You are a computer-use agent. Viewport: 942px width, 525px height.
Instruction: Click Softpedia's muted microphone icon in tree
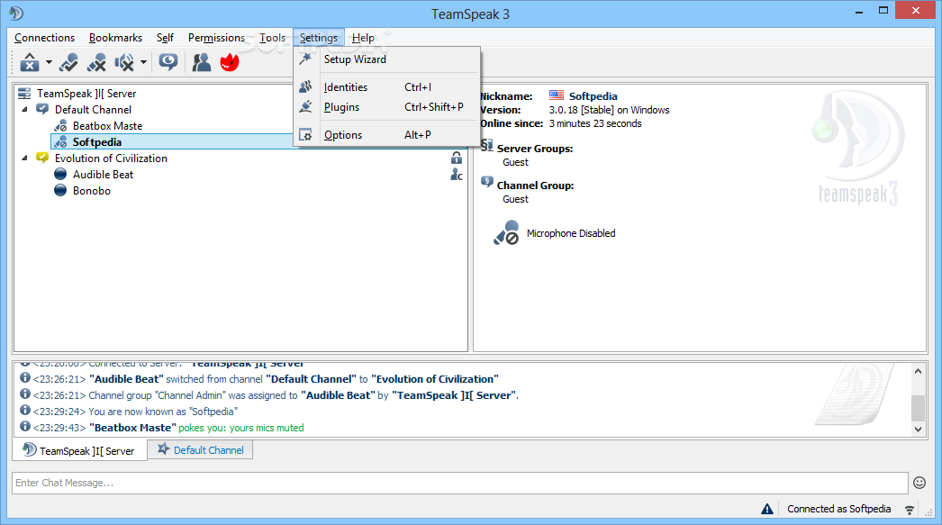point(60,142)
